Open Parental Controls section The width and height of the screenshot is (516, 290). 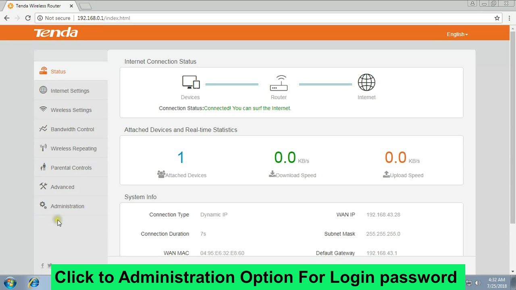pos(71,168)
